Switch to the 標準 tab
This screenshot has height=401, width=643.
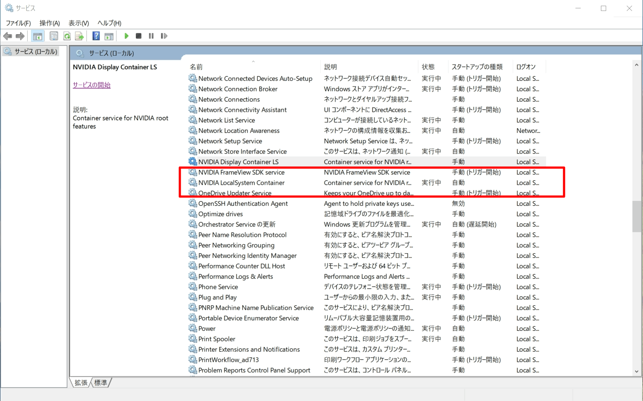tap(101, 382)
